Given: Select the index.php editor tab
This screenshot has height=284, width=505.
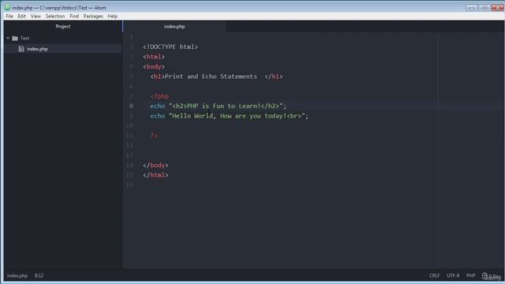Looking at the screenshot, I should (174, 26).
